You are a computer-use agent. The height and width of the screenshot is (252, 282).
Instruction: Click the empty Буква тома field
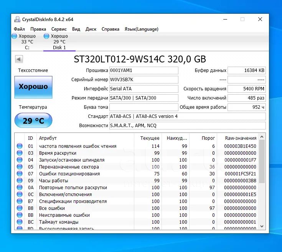click(144, 107)
